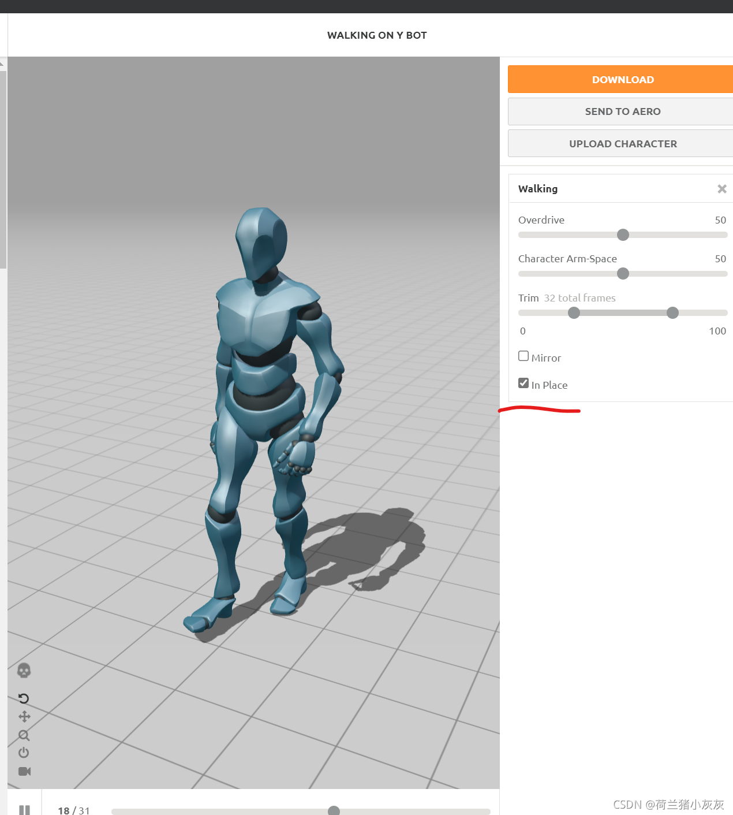Click the Upload Character button
This screenshot has height=815, width=733.
(x=620, y=143)
